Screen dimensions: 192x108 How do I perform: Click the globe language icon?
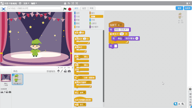20,3
